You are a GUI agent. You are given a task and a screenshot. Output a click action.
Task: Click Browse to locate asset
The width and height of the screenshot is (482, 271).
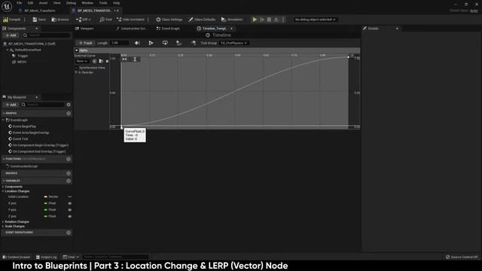point(60,20)
